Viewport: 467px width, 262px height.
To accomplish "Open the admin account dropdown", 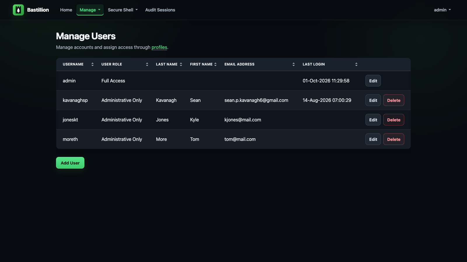I will [442, 10].
